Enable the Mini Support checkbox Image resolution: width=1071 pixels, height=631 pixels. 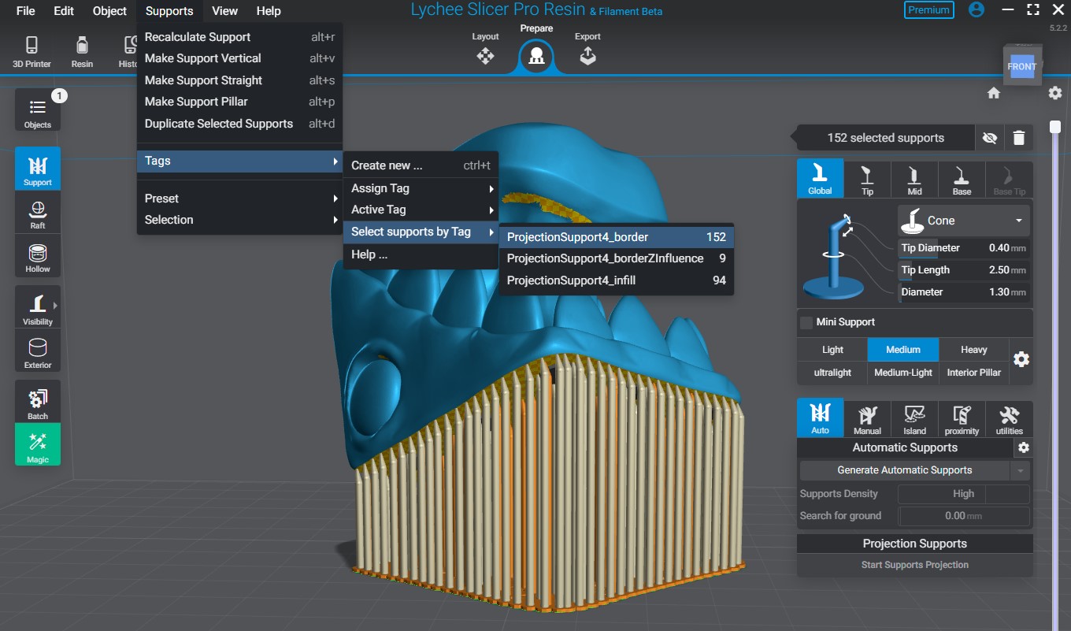[x=806, y=322]
